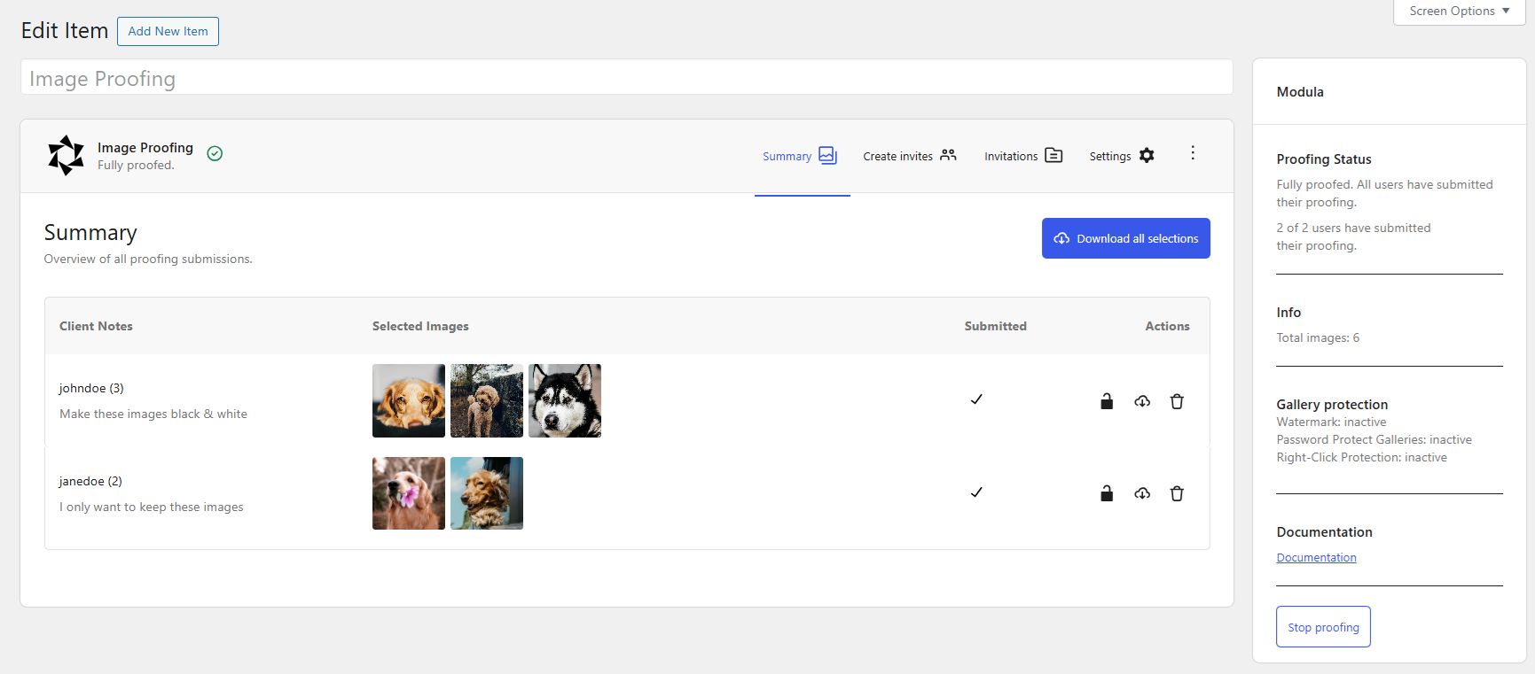Image resolution: width=1535 pixels, height=674 pixels.
Task: Open the Create invites tab
Action: click(x=909, y=156)
